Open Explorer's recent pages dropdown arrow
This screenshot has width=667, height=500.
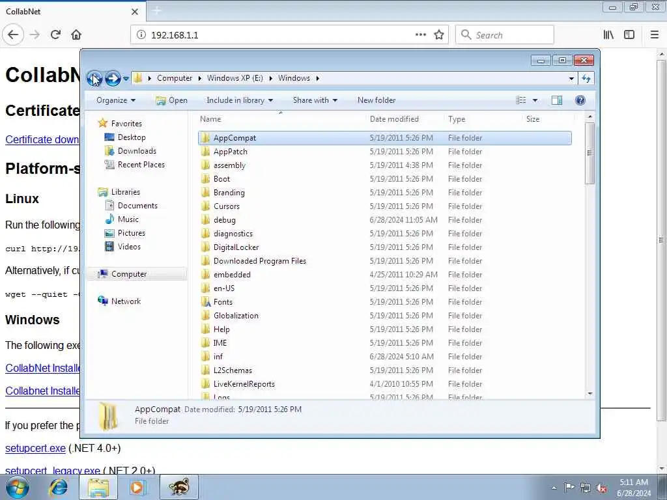[126, 79]
